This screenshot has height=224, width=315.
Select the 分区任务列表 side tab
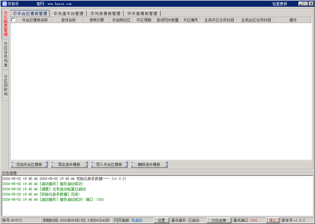point(6,54)
